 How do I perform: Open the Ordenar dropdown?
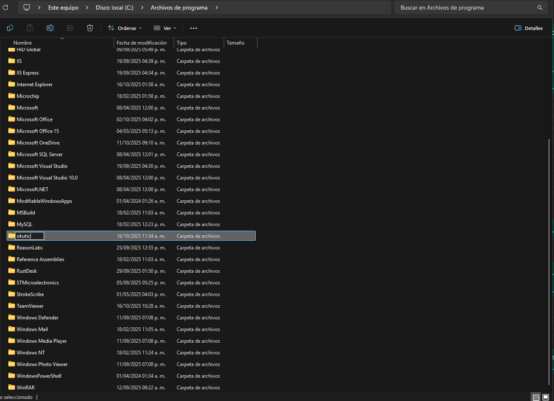coord(125,28)
